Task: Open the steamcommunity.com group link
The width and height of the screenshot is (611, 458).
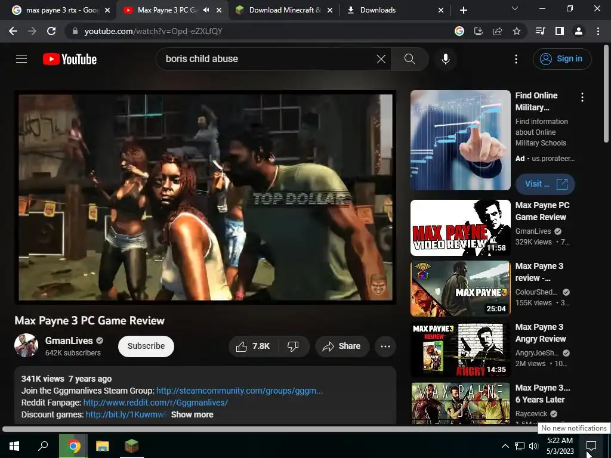Action: 239,391
